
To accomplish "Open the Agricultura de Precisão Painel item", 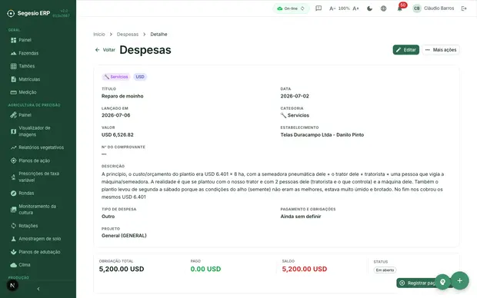I will [38, 115].
